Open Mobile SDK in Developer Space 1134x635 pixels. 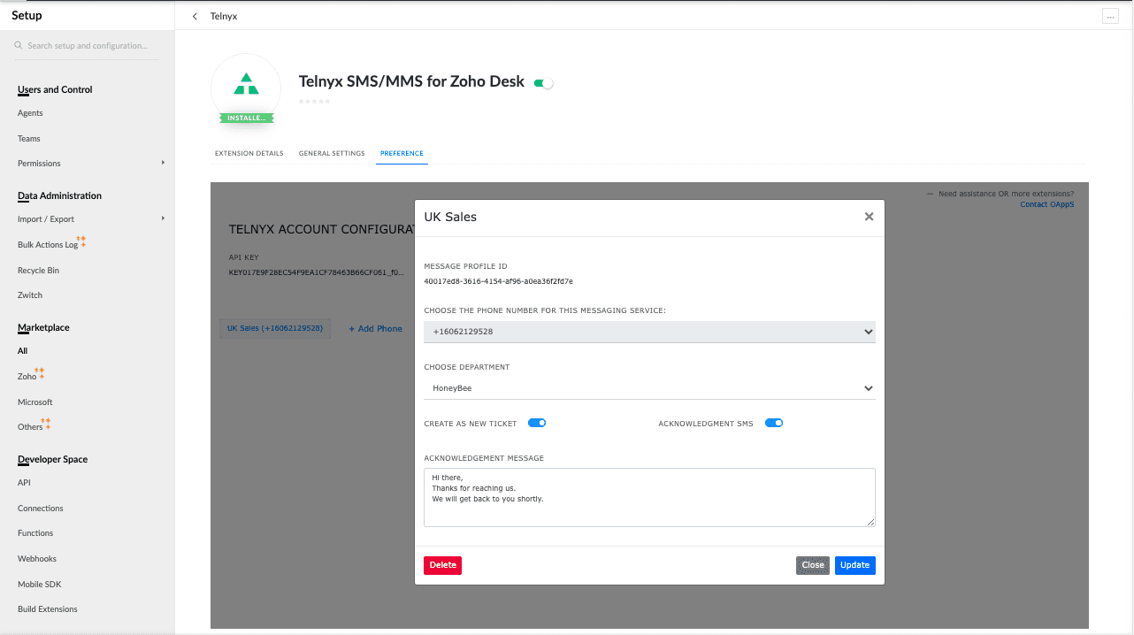point(39,585)
